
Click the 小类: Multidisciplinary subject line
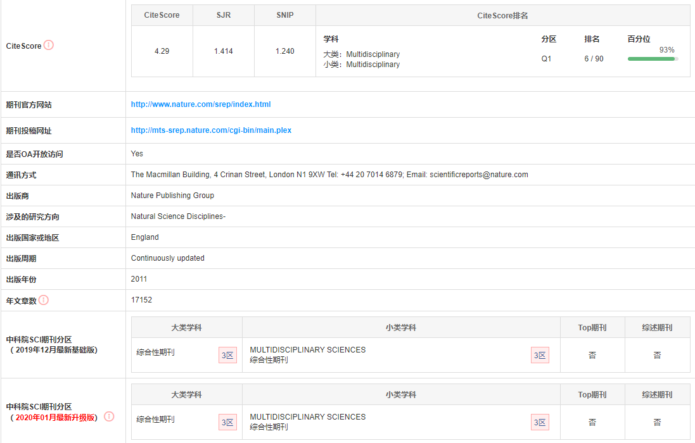[x=361, y=65]
